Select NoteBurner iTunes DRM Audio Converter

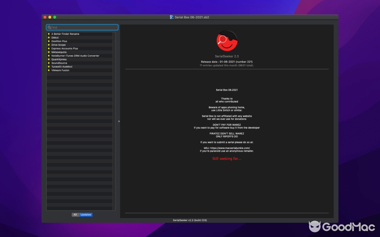pos(75,56)
